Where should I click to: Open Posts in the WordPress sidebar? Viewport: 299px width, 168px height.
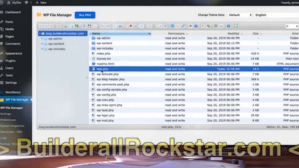tap(9, 22)
